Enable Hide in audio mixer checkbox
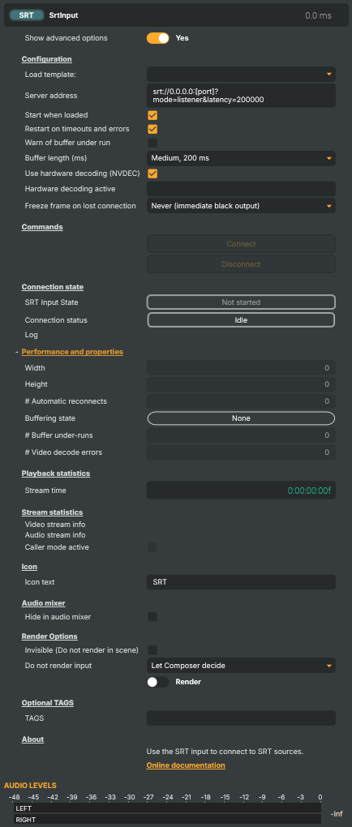Viewport: 352px width, 827px height. click(x=152, y=616)
